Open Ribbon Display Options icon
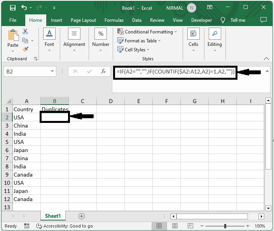Viewport: 274px width, 231px height. (x=209, y=7)
